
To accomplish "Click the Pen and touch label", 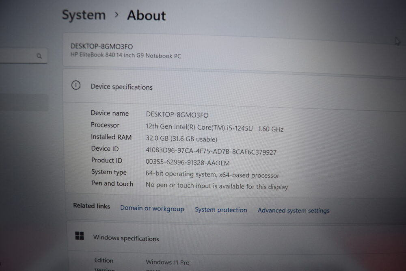I will [112, 183].
